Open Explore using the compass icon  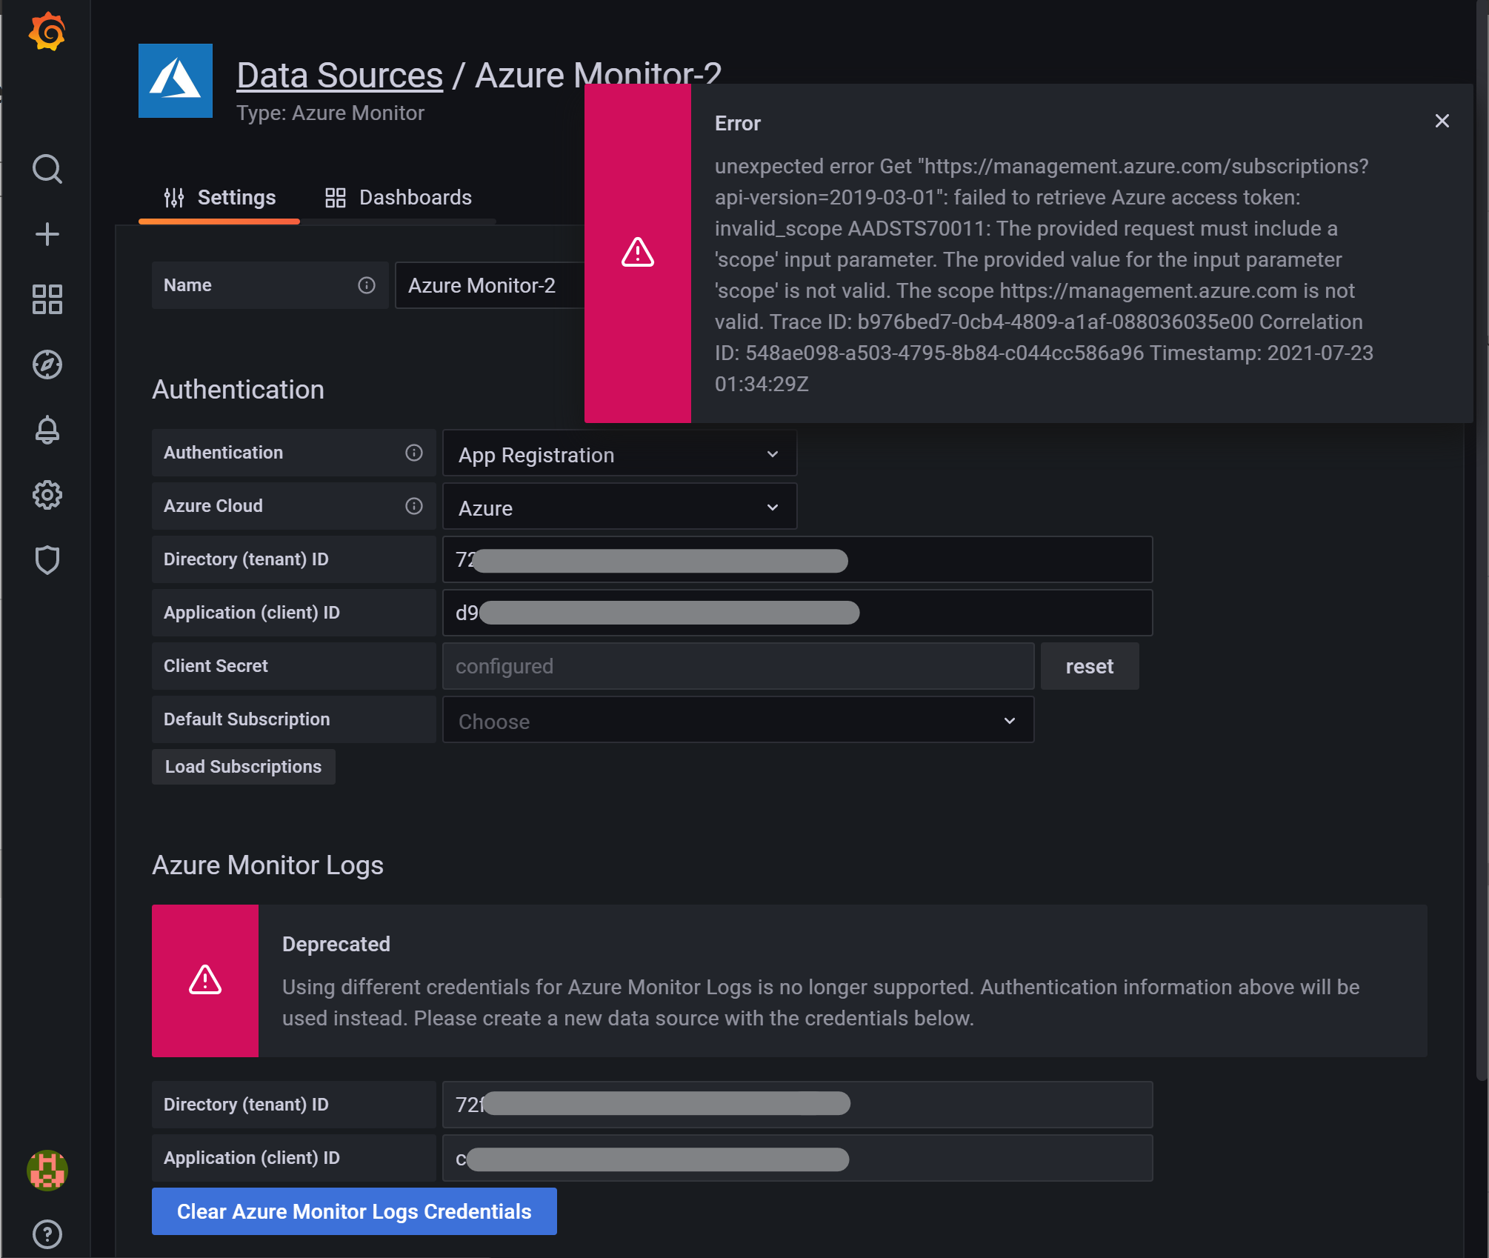47,365
